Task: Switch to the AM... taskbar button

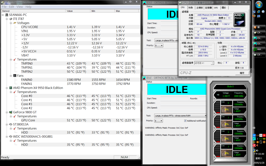Action: pyautogui.click(x=259, y=50)
